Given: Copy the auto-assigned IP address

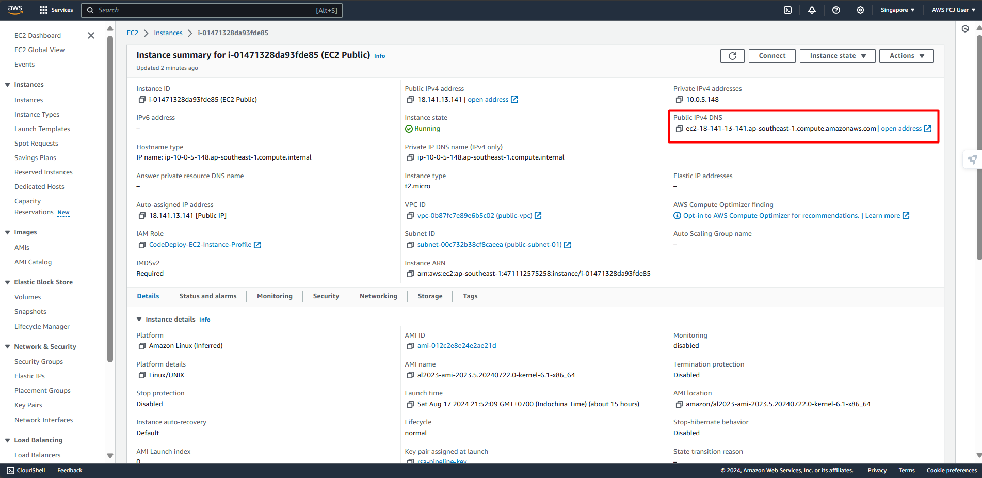Looking at the screenshot, I should (x=142, y=216).
